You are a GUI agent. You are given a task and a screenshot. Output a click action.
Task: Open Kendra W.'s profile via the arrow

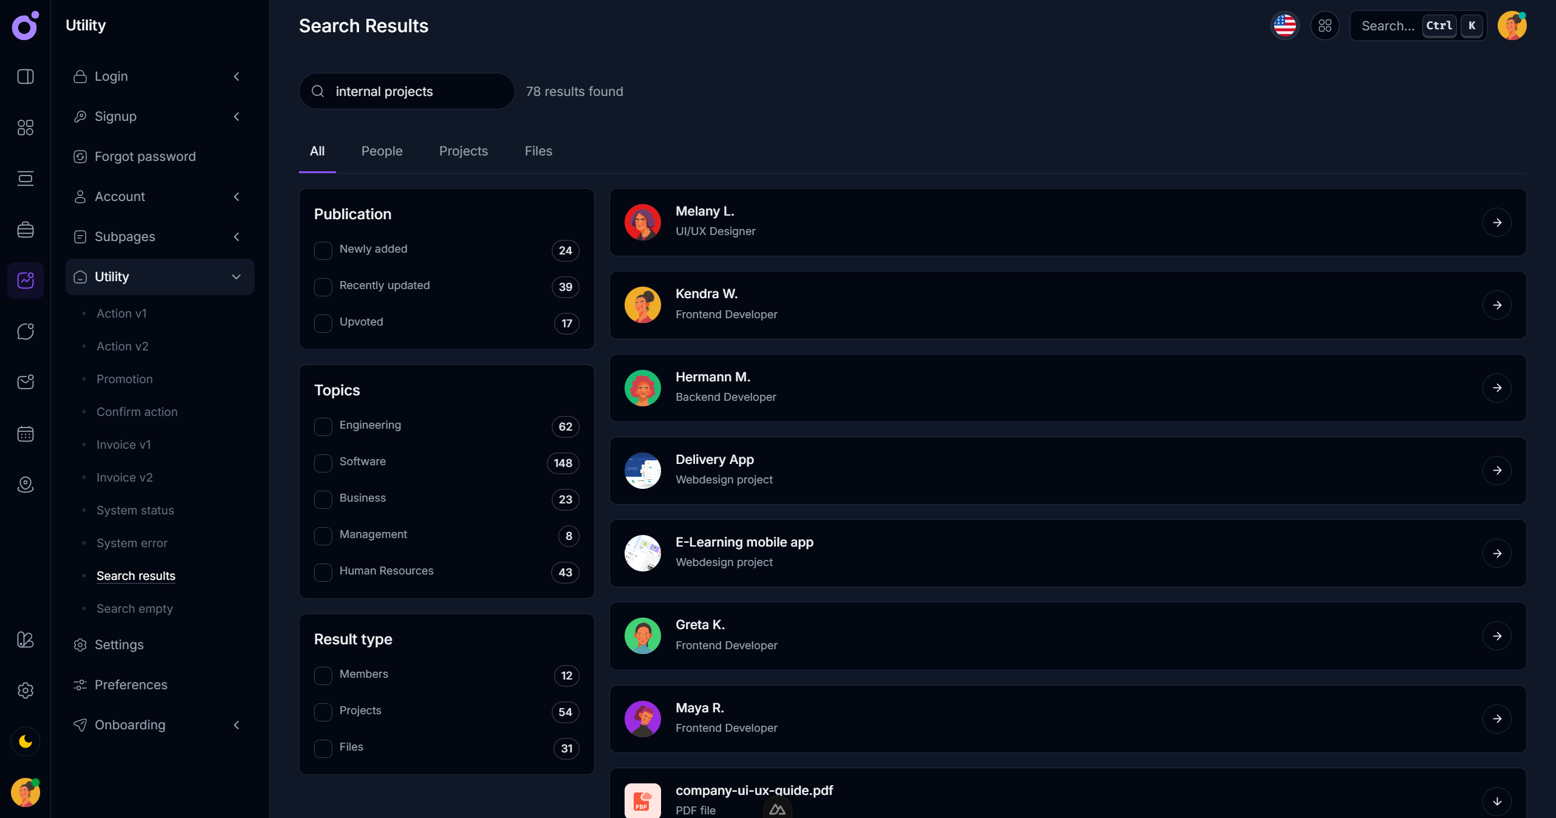(x=1498, y=305)
